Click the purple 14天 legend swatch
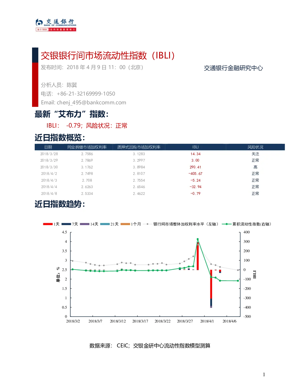The width and height of the screenshot is (300, 388). pos(85,224)
